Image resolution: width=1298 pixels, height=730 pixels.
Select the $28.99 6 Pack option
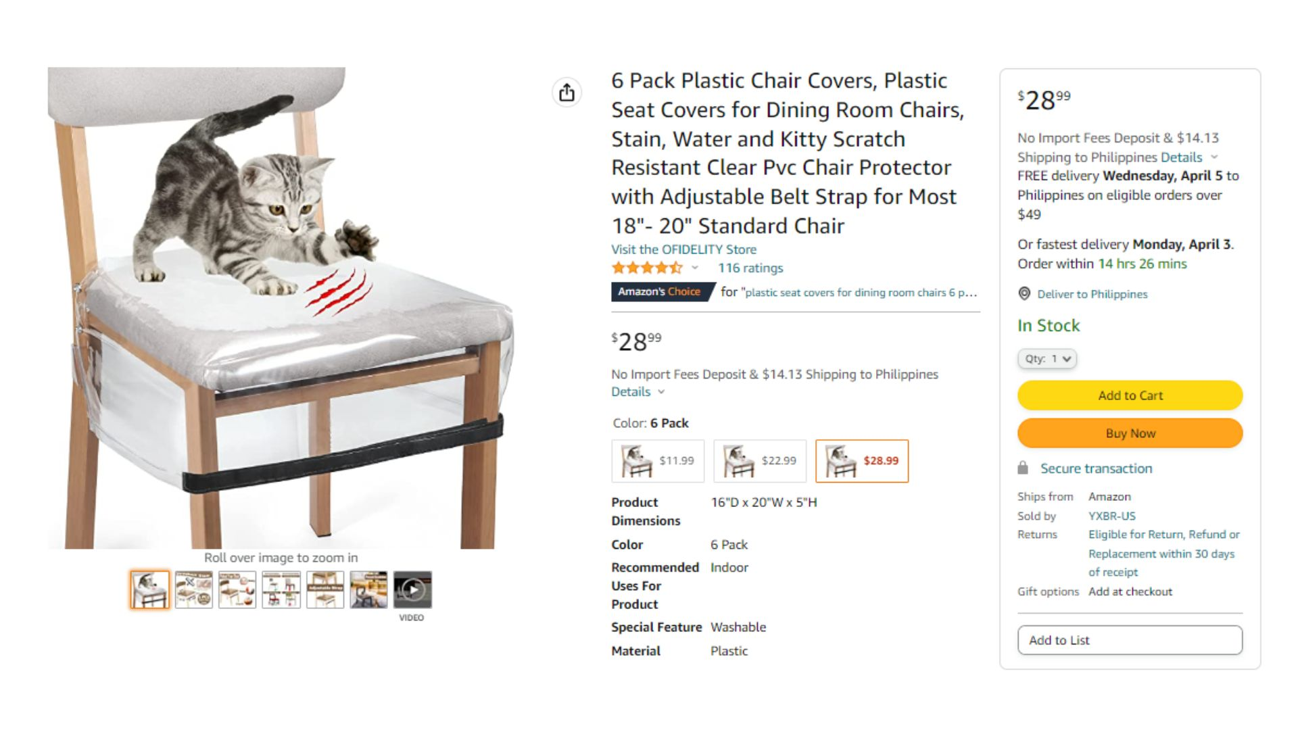tap(862, 461)
